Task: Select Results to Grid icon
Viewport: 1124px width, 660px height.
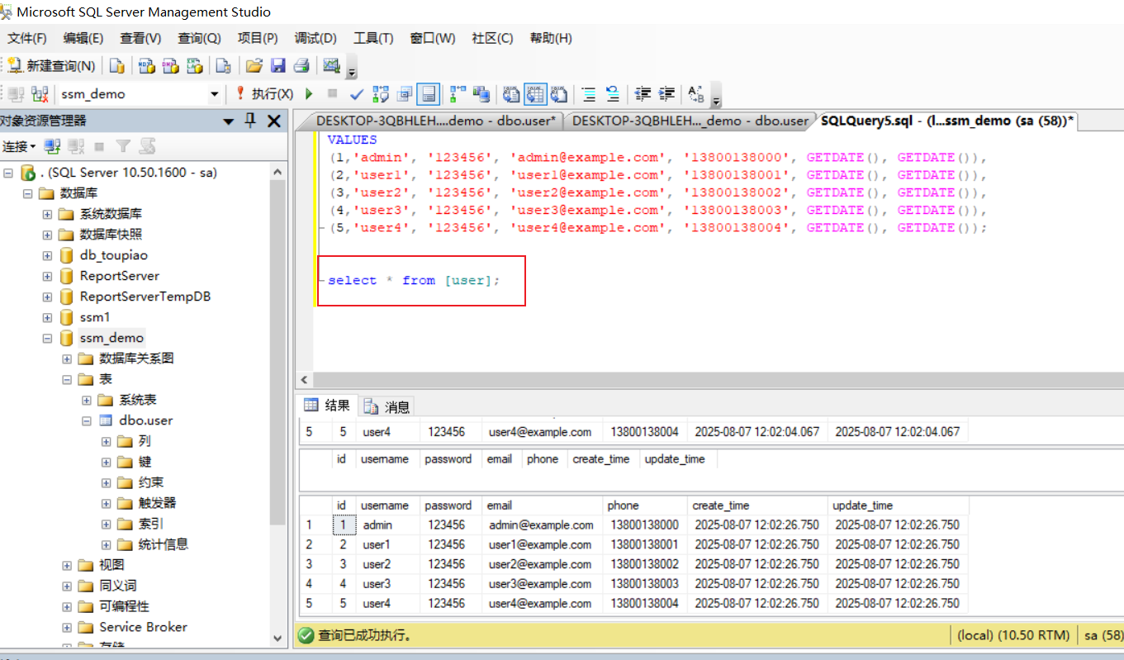Action: (536, 94)
